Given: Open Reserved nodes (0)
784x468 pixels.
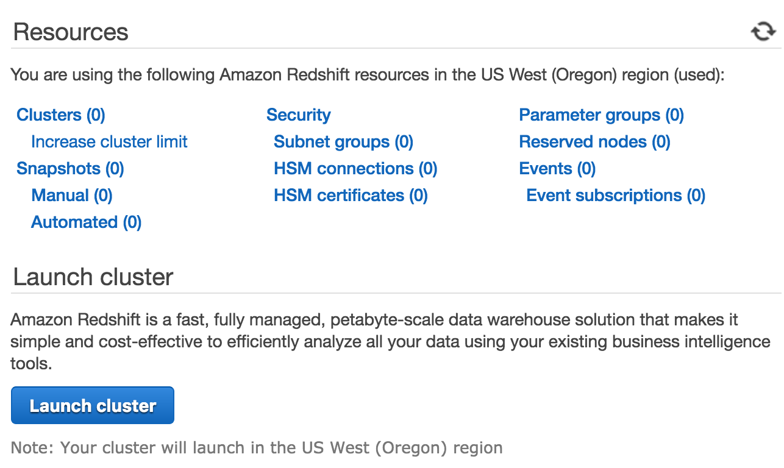Looking at the screenshot, I should (x=595, y=142).
